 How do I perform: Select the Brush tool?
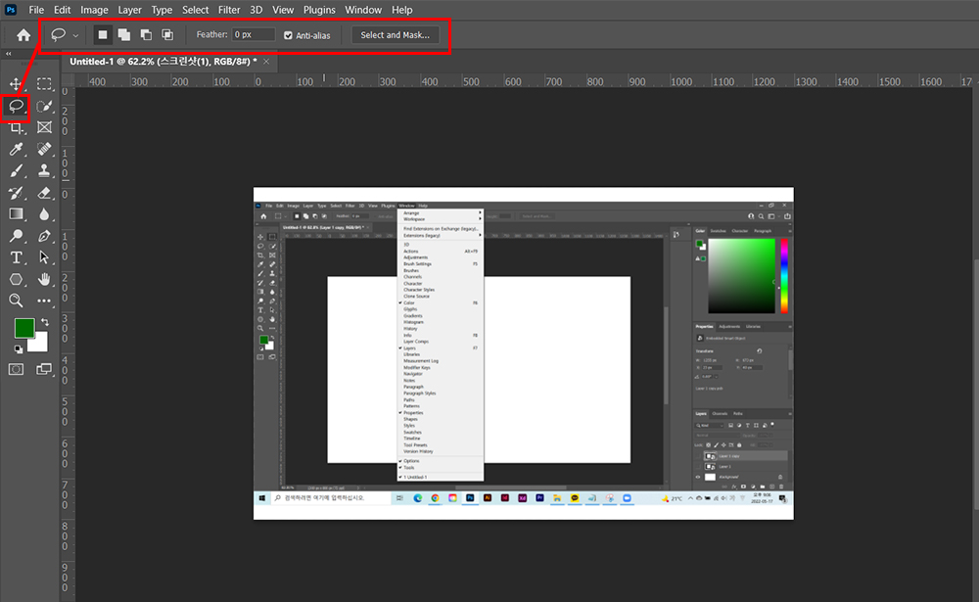click(16, 170)
